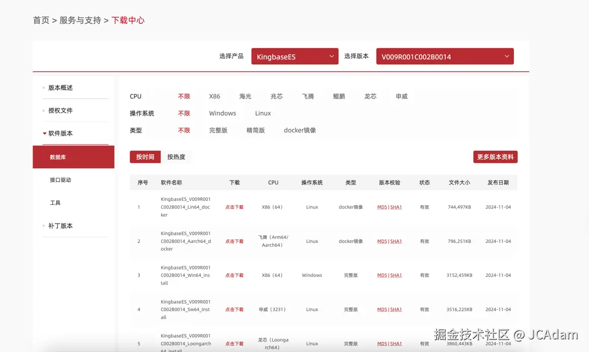The height and width of the screenshot is (352, 589).
Task: Open the V009R001C002B0014 version dropdown
Action: pyautogui.click(x=445, y=56)
